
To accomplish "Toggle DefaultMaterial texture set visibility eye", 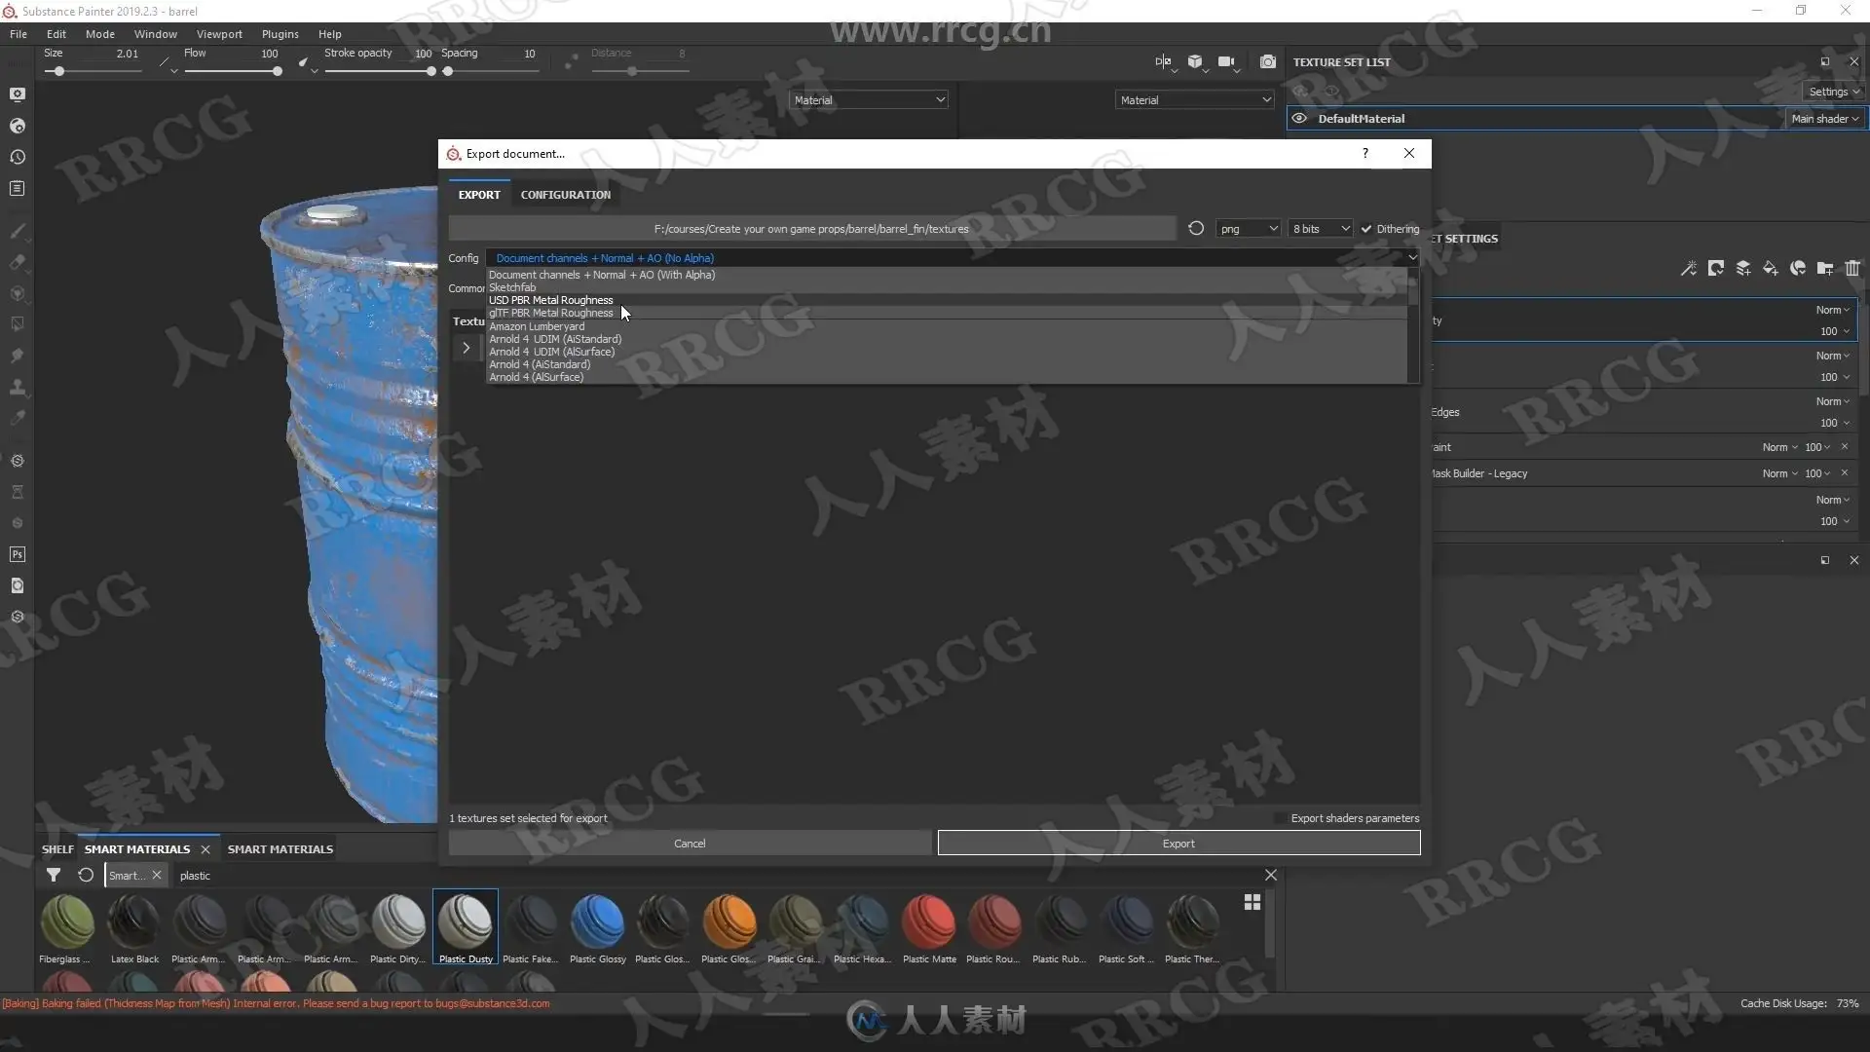I will pos(1299,118).
